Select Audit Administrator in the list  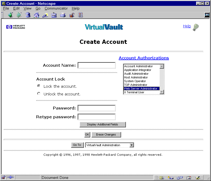pyautogui.click(x=142, y=74)
